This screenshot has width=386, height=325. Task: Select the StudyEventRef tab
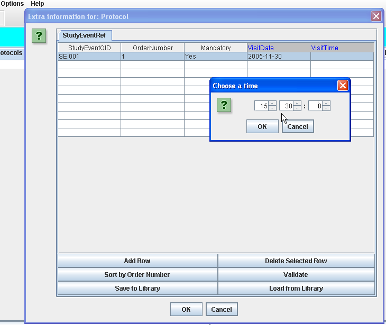pyautogui.click(x=84, y=35)
